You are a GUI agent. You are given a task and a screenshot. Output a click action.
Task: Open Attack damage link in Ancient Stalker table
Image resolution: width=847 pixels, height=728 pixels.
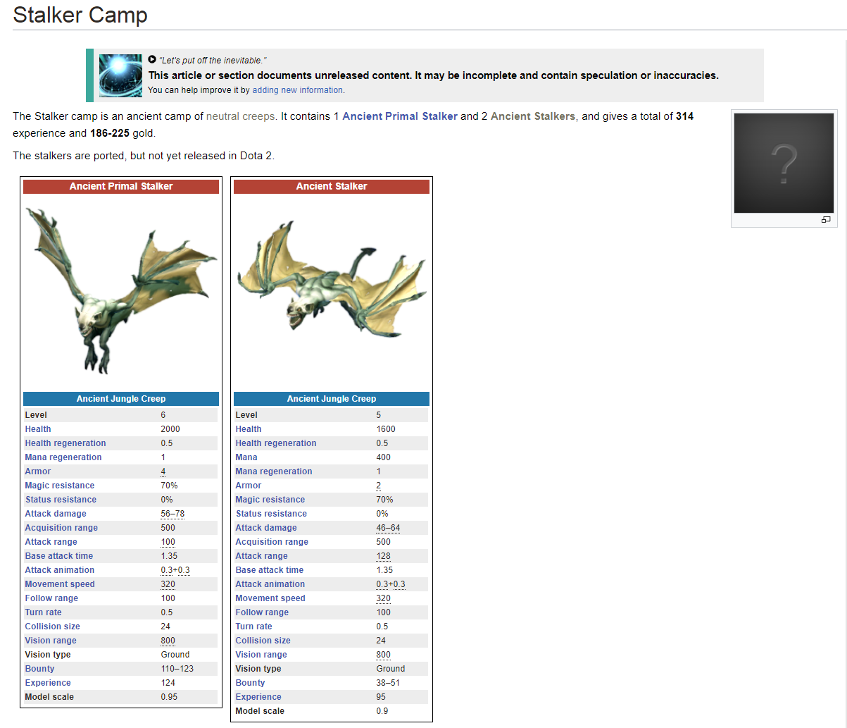coord(266,528)
